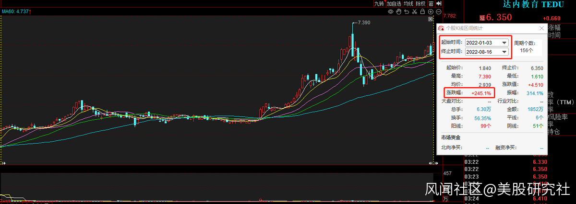The height and width of the screenshot is (204, 576).
Task: Zoom in with the plus circle icon
Action: (431, 11)
